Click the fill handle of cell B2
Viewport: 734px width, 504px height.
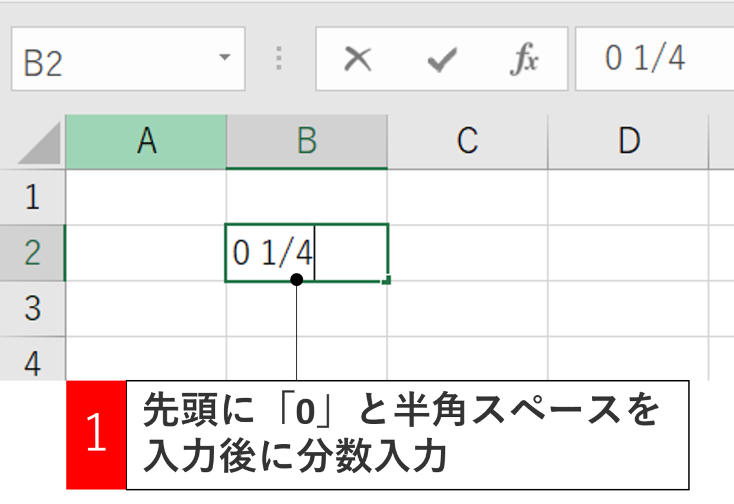pyautogui.click(x=387, y=280)
